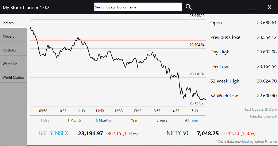Select the 1 Day chart range
Image resolution: width=278 pixels, height=146 pixels.
click(x=45, y=120)
